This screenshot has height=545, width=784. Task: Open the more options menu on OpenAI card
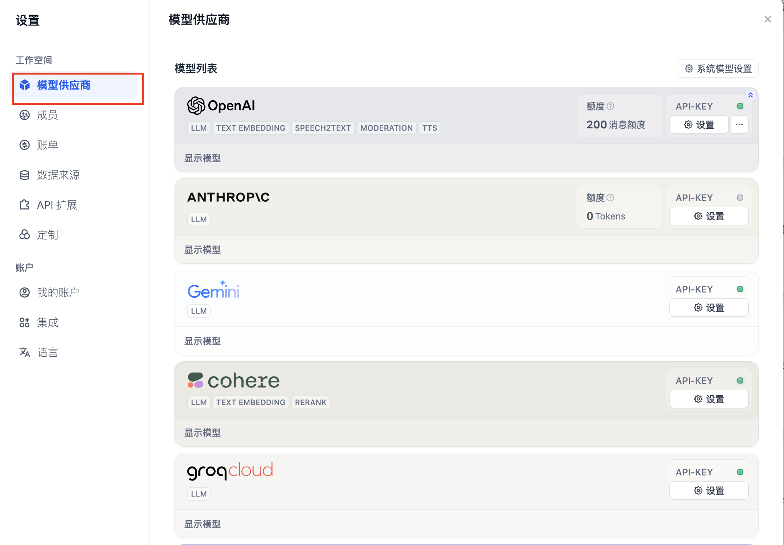[739, 125]
